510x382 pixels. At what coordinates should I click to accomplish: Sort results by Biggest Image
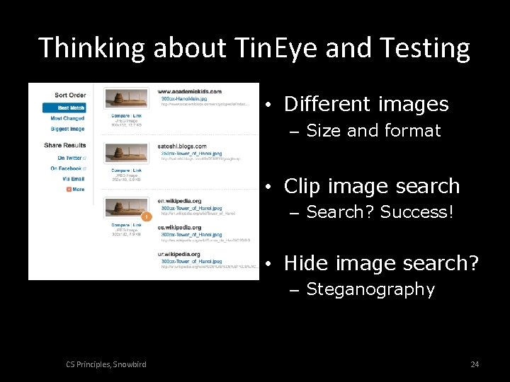coord(67,129)
